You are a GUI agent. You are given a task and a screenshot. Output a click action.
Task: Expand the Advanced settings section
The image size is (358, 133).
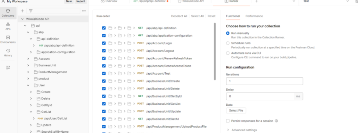pos(242,130)
